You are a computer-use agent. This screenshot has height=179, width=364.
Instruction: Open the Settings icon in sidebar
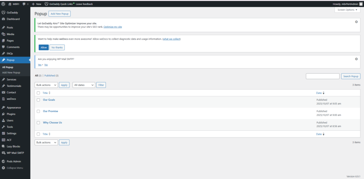click(4, 133)
